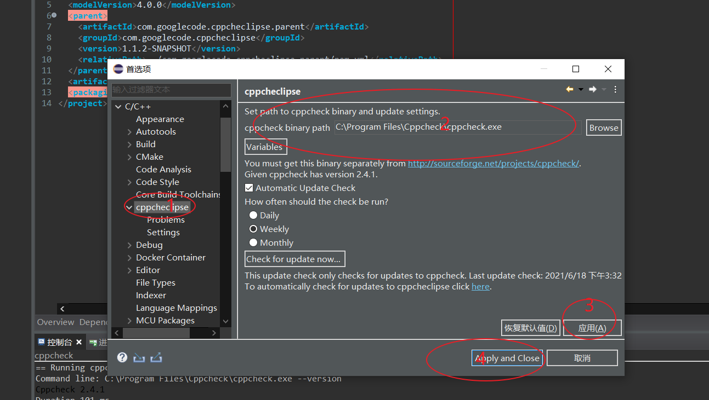Viewport: 709px width, 400px height.
Task: Click tree horizontal scrollbar left arrow
Action: [117, 332]
